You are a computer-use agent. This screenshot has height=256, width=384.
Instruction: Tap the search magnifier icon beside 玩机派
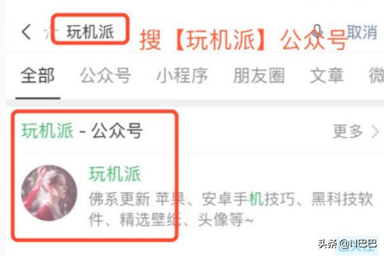click(50, 33)
